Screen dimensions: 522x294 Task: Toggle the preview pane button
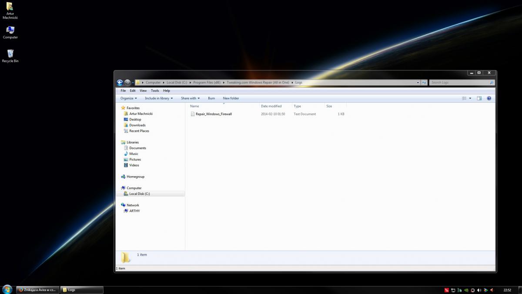479,98
